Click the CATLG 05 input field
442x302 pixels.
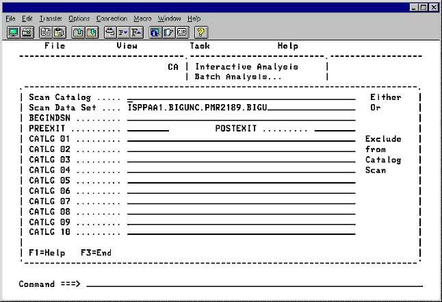pos(242,181)
